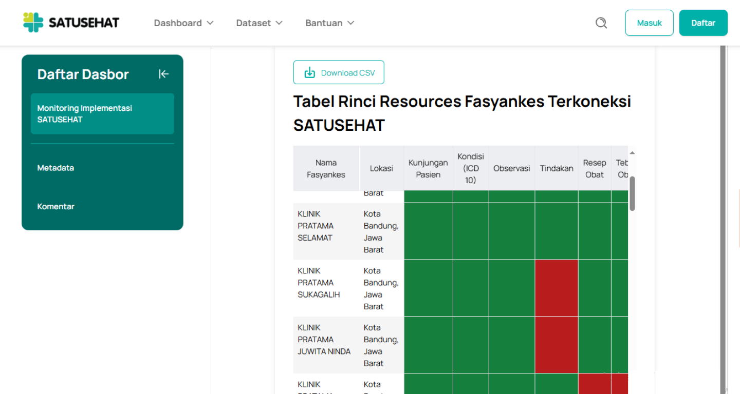The height and width of the screenshot is (394, 740).
Task: Click the table's vertical scrollbar thumb
Action: click(x=632, y=193)
